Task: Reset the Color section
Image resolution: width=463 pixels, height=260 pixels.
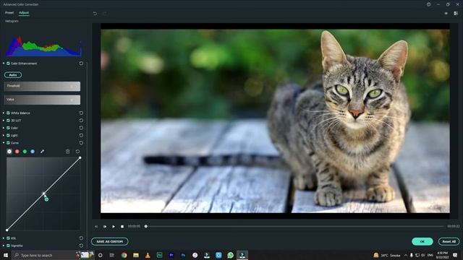Action: tap(81, 128)
